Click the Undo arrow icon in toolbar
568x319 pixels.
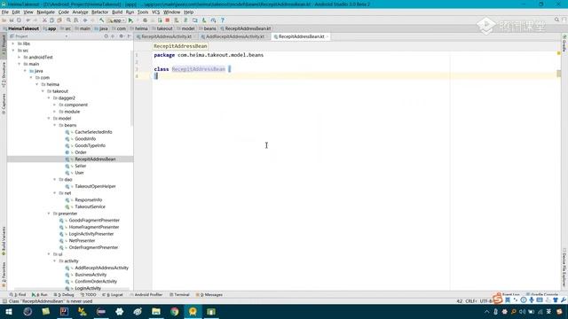(x=28, y=20)
